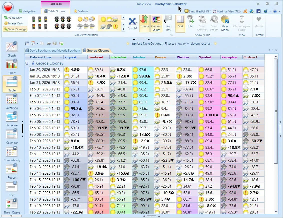Click the Trends button in the ribbon

coord(144,23)
